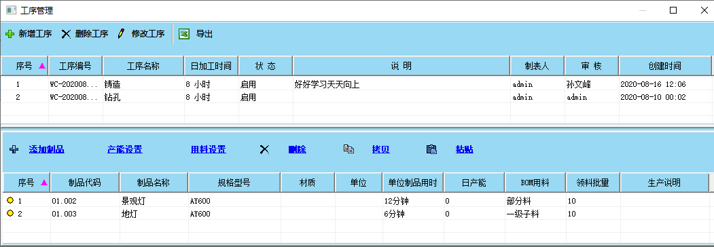Click product code 01.003
This screenshot has width=714, height=247.
65,214
